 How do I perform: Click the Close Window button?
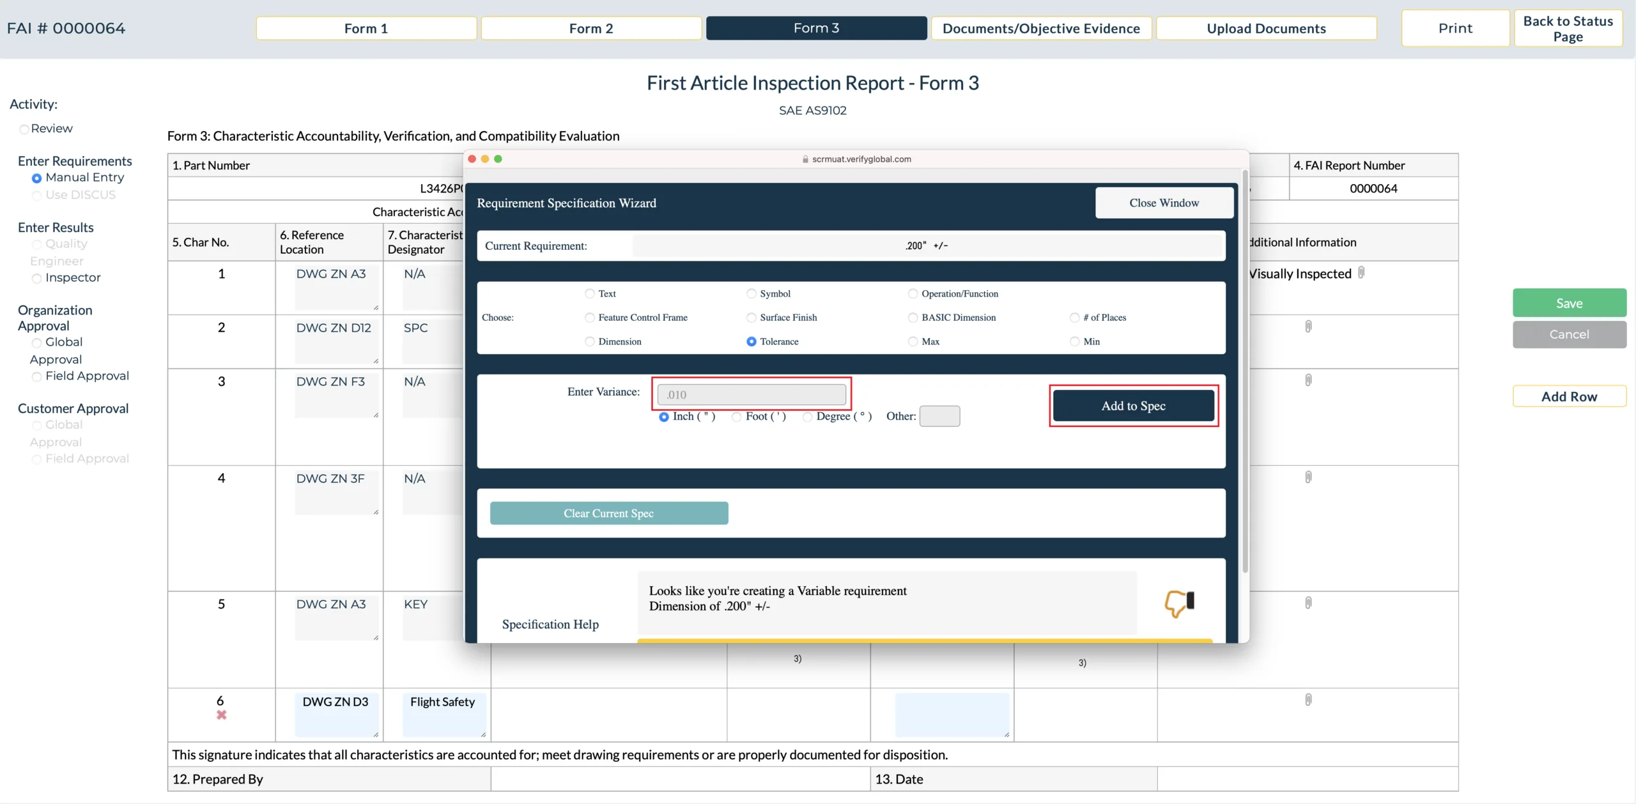[1164, 203]
